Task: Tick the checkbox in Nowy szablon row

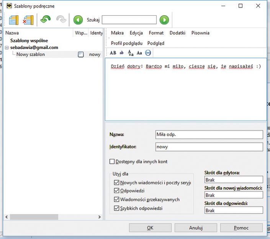Action: tap(80, 55)
